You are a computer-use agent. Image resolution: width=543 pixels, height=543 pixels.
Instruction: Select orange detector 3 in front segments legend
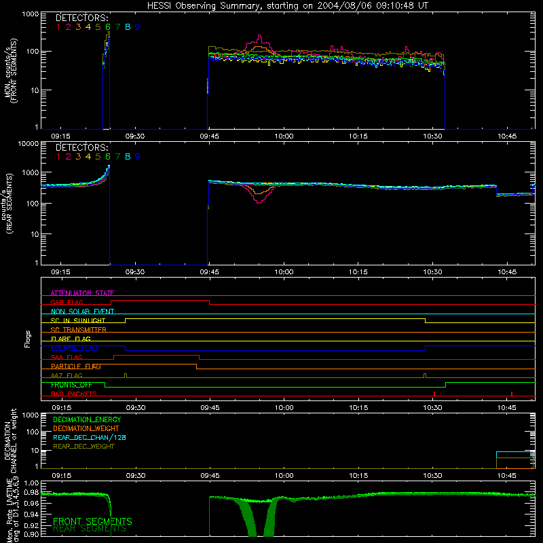tap(78, 27)
